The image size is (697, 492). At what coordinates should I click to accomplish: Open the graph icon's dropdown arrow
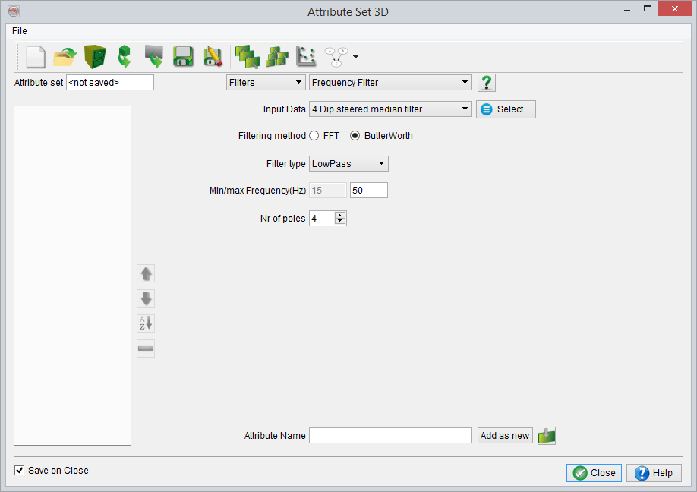tap(355, 58)
